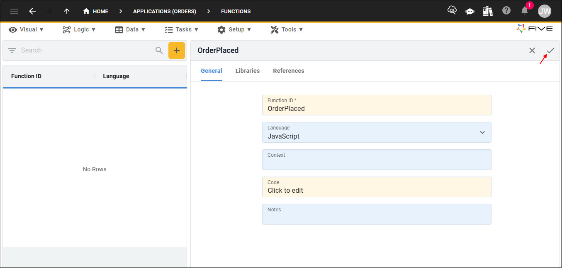Open the Tools menu
The height and width of the screenshot is (268, 562).
pyautogui.click(x=287, y=29)
